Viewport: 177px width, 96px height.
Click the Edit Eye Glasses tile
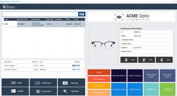pyautogui.click(x=135, y=75)
